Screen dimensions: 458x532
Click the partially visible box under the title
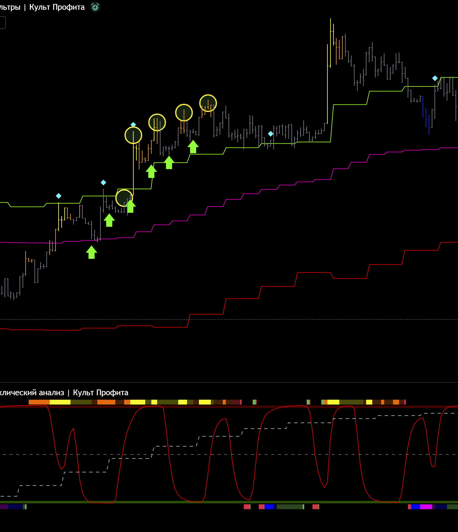2,23
